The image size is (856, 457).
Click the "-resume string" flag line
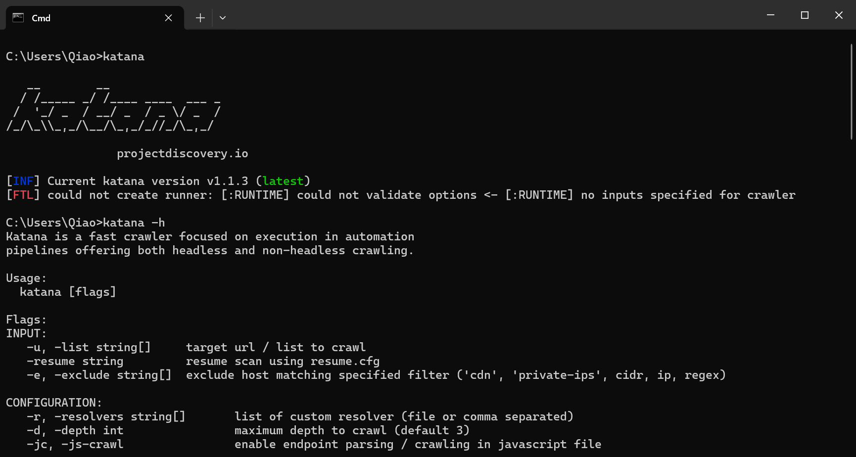[x=75, y=361]
